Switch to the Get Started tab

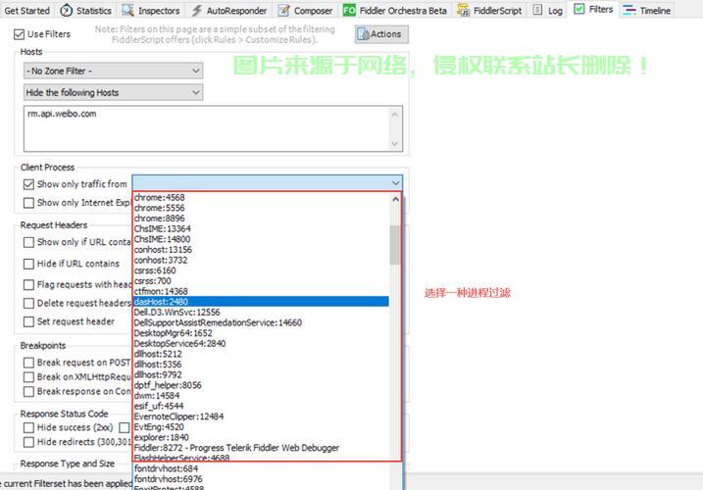coord(26,11)
